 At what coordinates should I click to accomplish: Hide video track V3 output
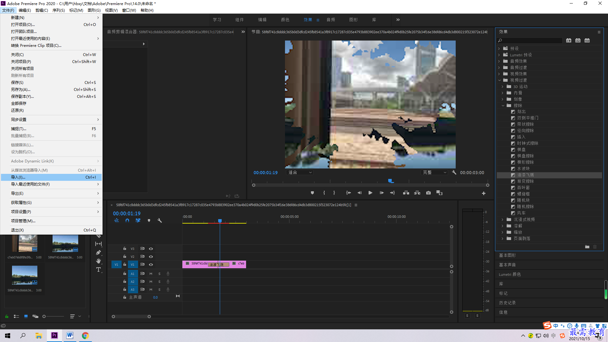click(x=151, y=249)
